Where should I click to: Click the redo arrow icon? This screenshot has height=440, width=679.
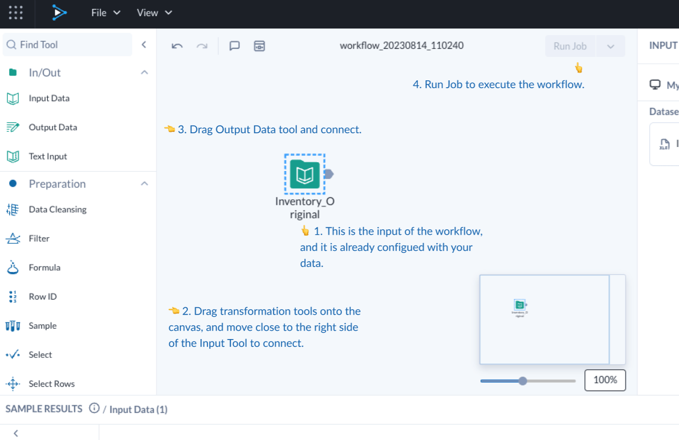click(202, 46)
